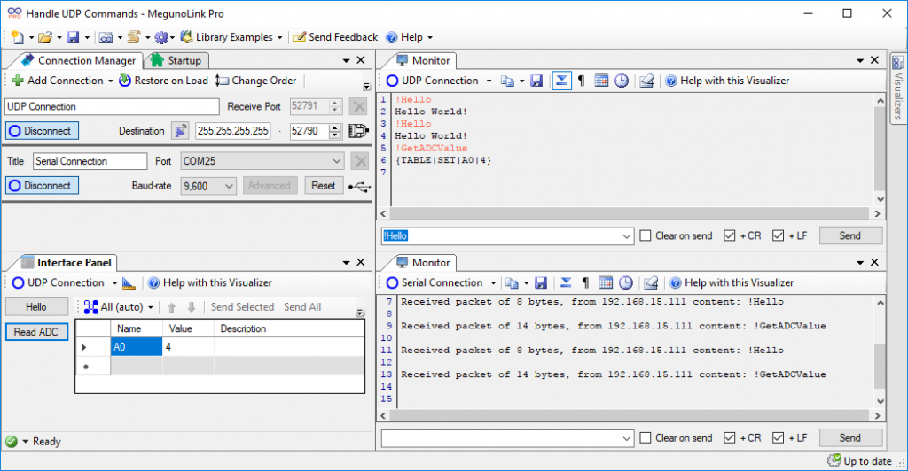Click the clock time-stamp icon in top Monitor
Viewport: 908px width, 471px height.
coord(622,81)
